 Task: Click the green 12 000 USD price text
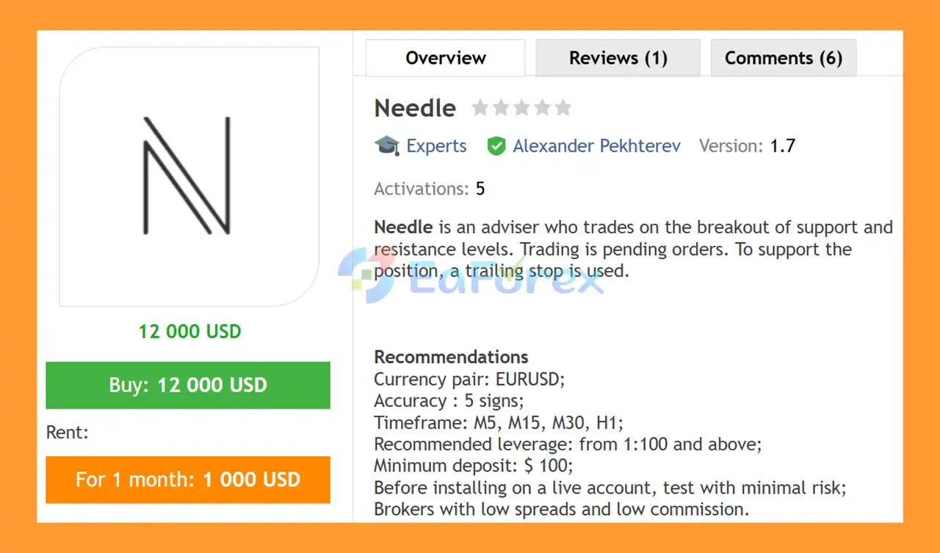coord(189,332)
